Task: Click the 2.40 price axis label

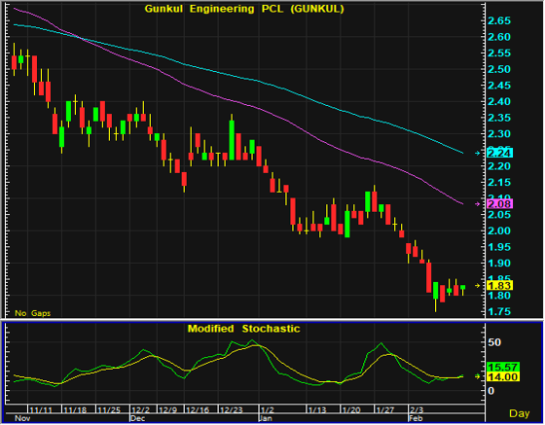Action: pyautogui.click(x=499, y=101)
